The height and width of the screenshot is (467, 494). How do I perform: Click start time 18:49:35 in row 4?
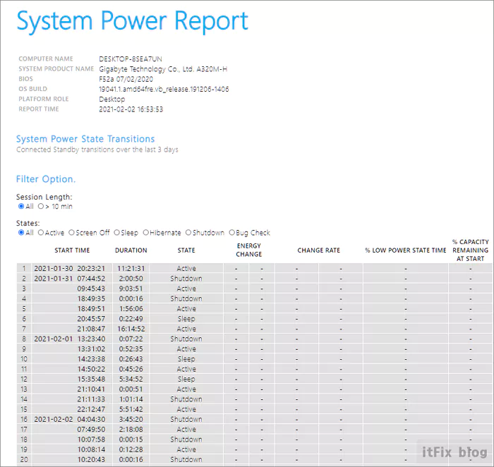point(91,299)
